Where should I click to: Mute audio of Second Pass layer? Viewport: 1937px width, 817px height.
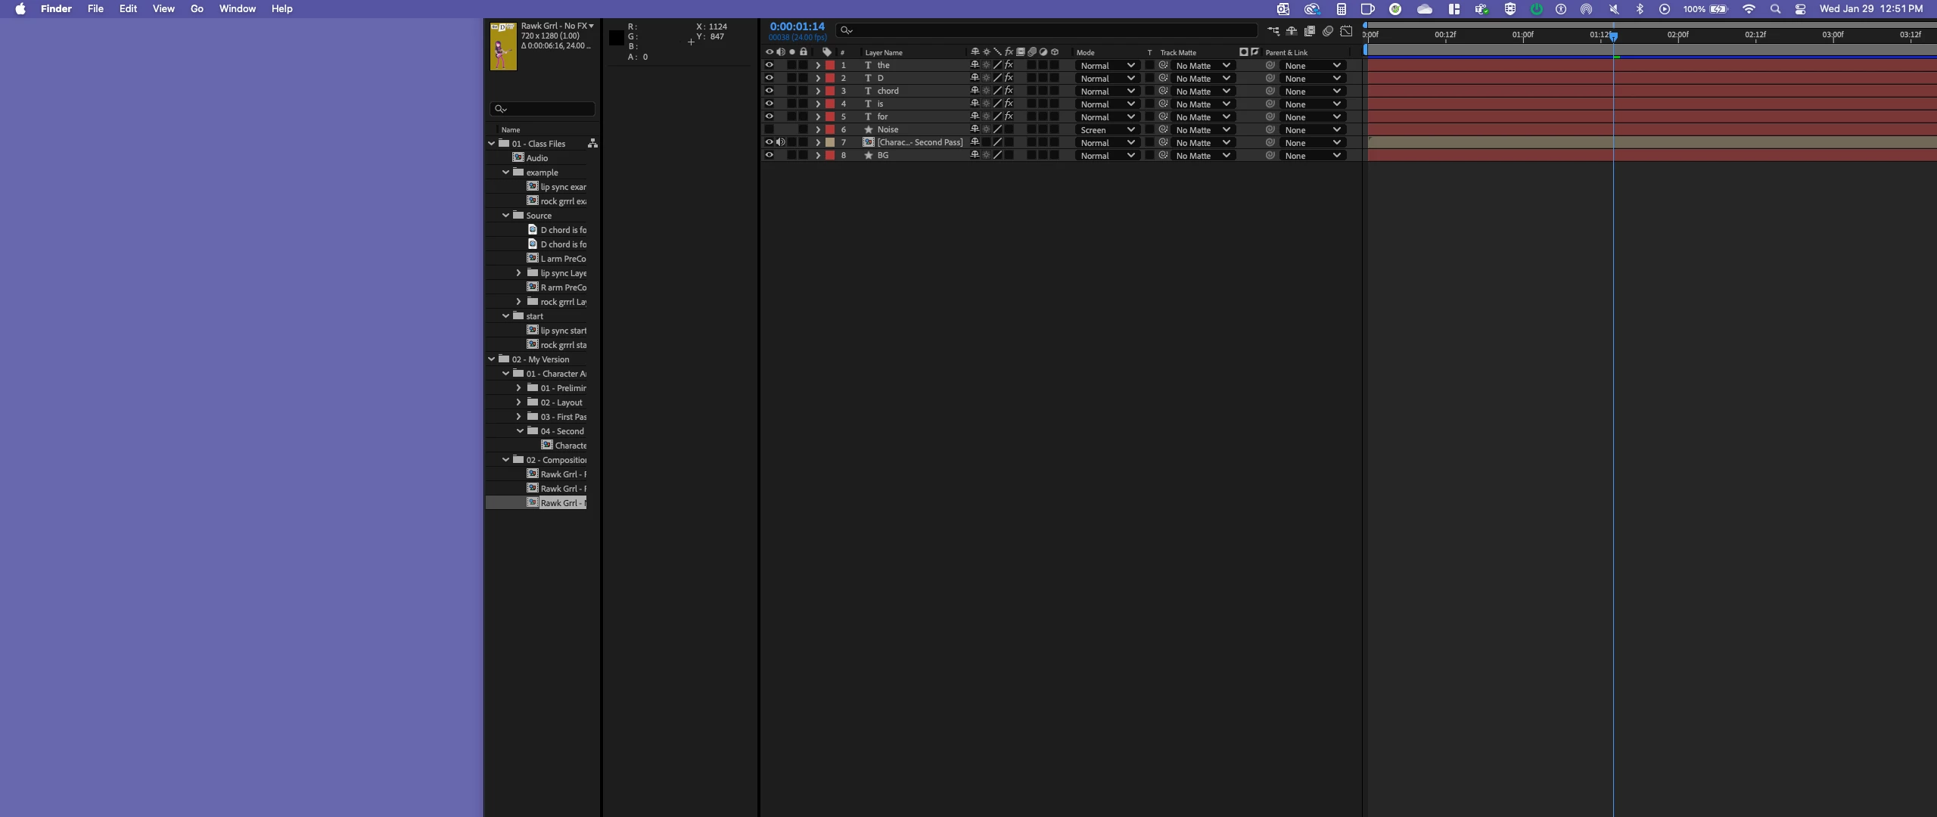tap(780, 142)
